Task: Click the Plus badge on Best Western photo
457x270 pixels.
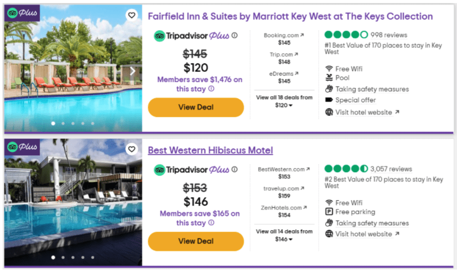Action: coord(22,147)
